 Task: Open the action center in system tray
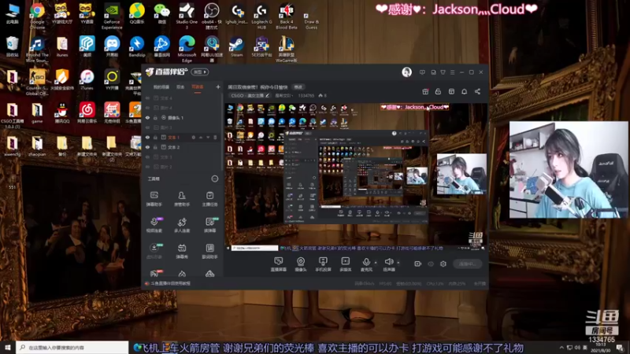(620, 347)
